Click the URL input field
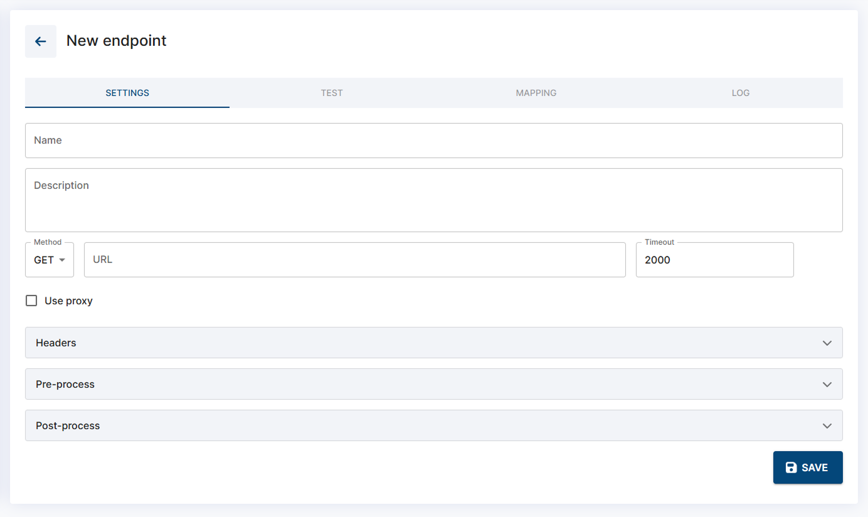 [354, 260]
